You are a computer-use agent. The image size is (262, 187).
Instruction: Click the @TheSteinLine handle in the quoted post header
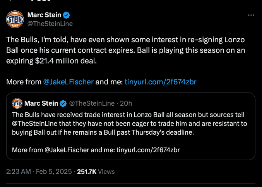[x=92, y=103]
